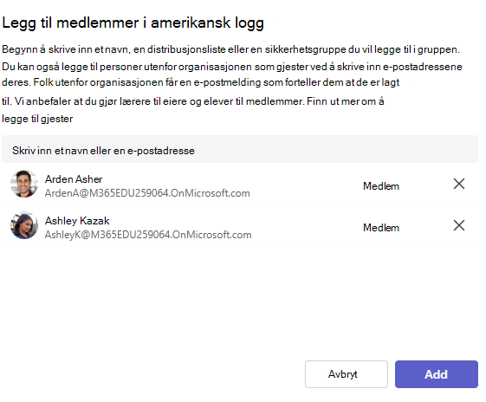Click the 'Finn ut mer om å' link text
Screen dimensions: 486x402
pos(346,101)
